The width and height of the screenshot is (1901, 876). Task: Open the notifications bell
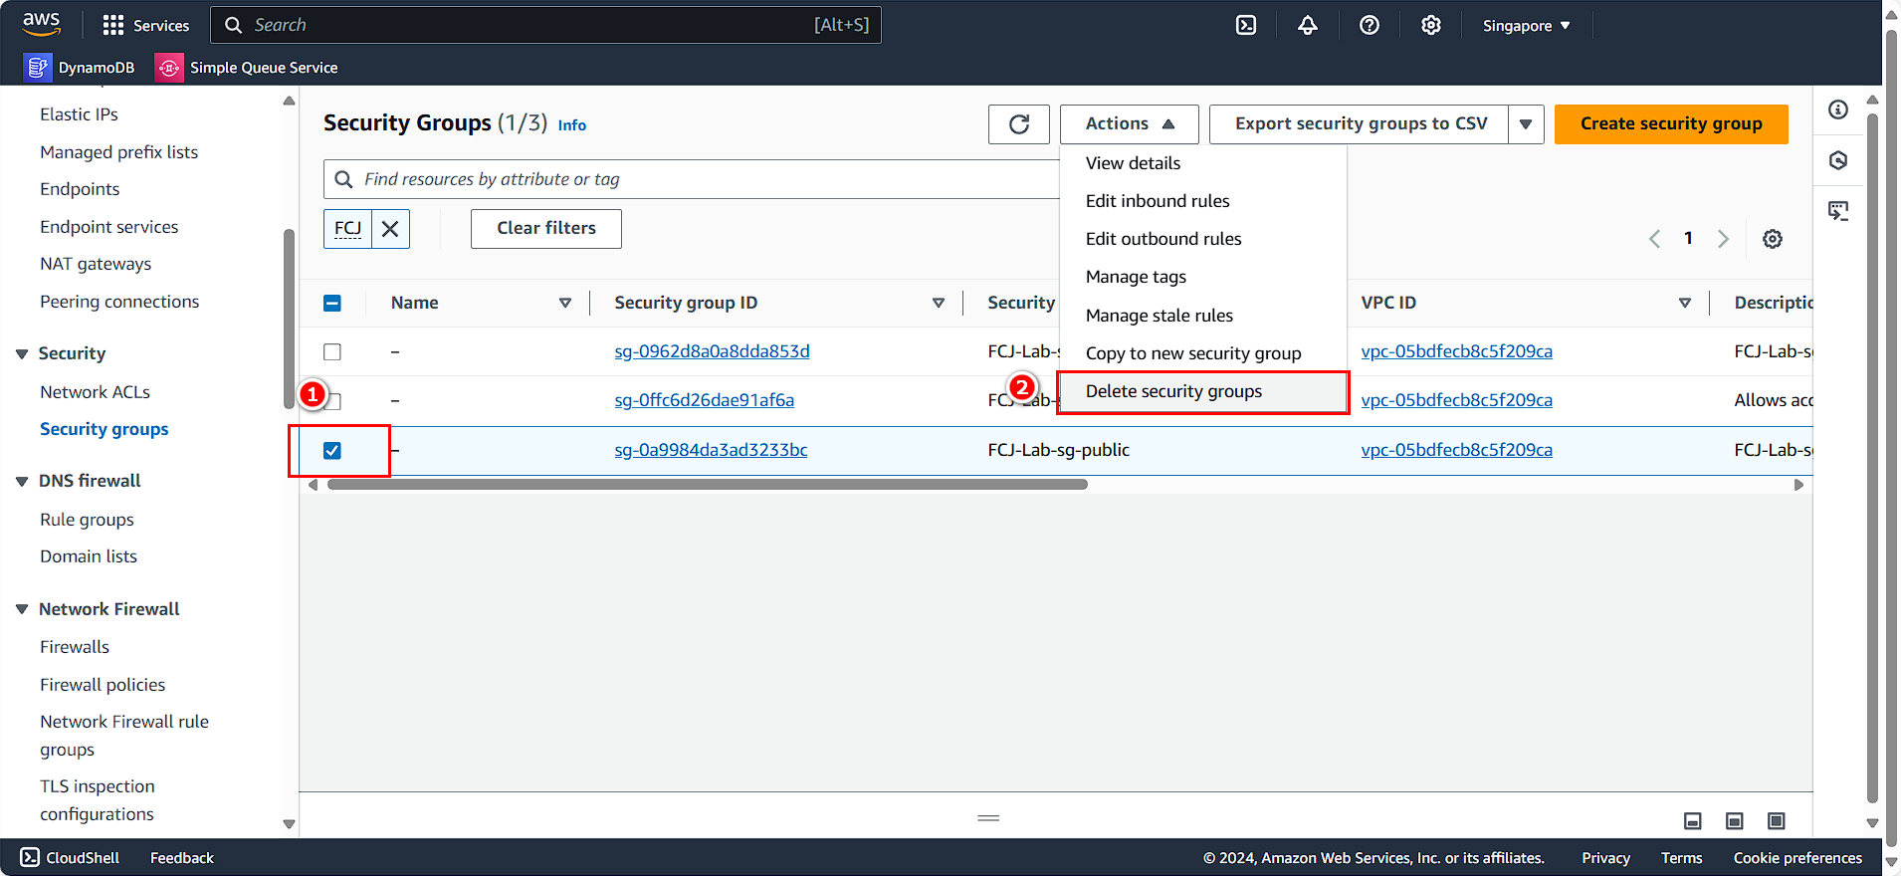(1308, 25)
